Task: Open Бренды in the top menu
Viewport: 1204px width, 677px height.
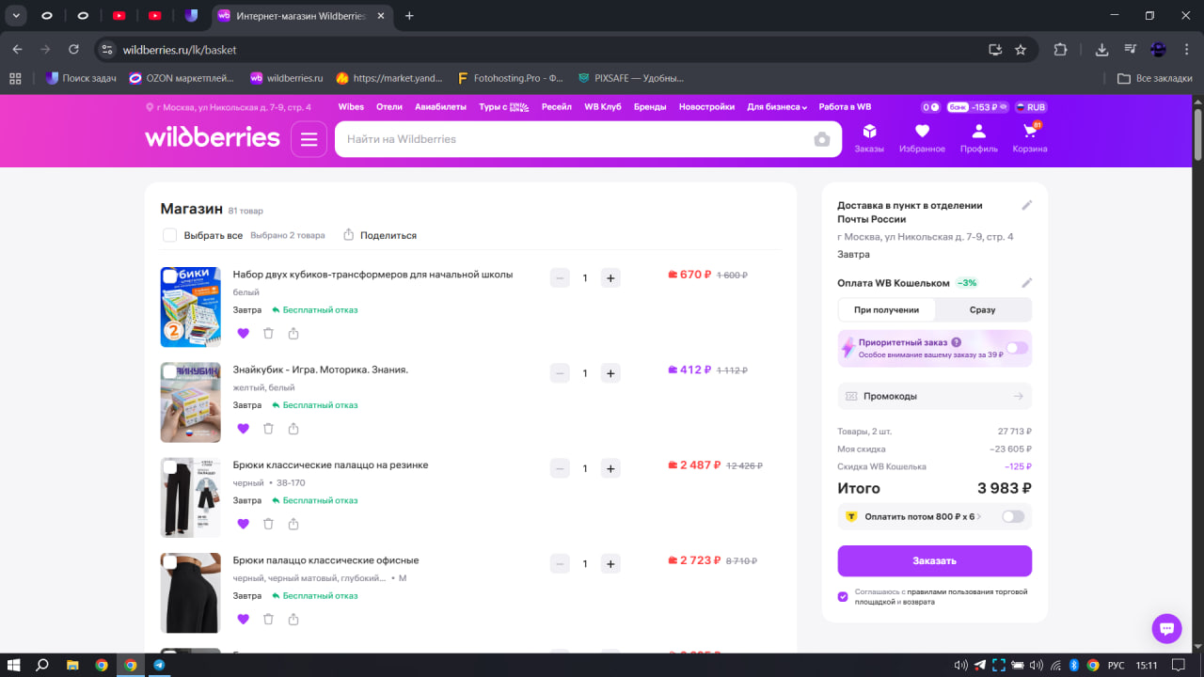Action: click(x=650, y=107)
